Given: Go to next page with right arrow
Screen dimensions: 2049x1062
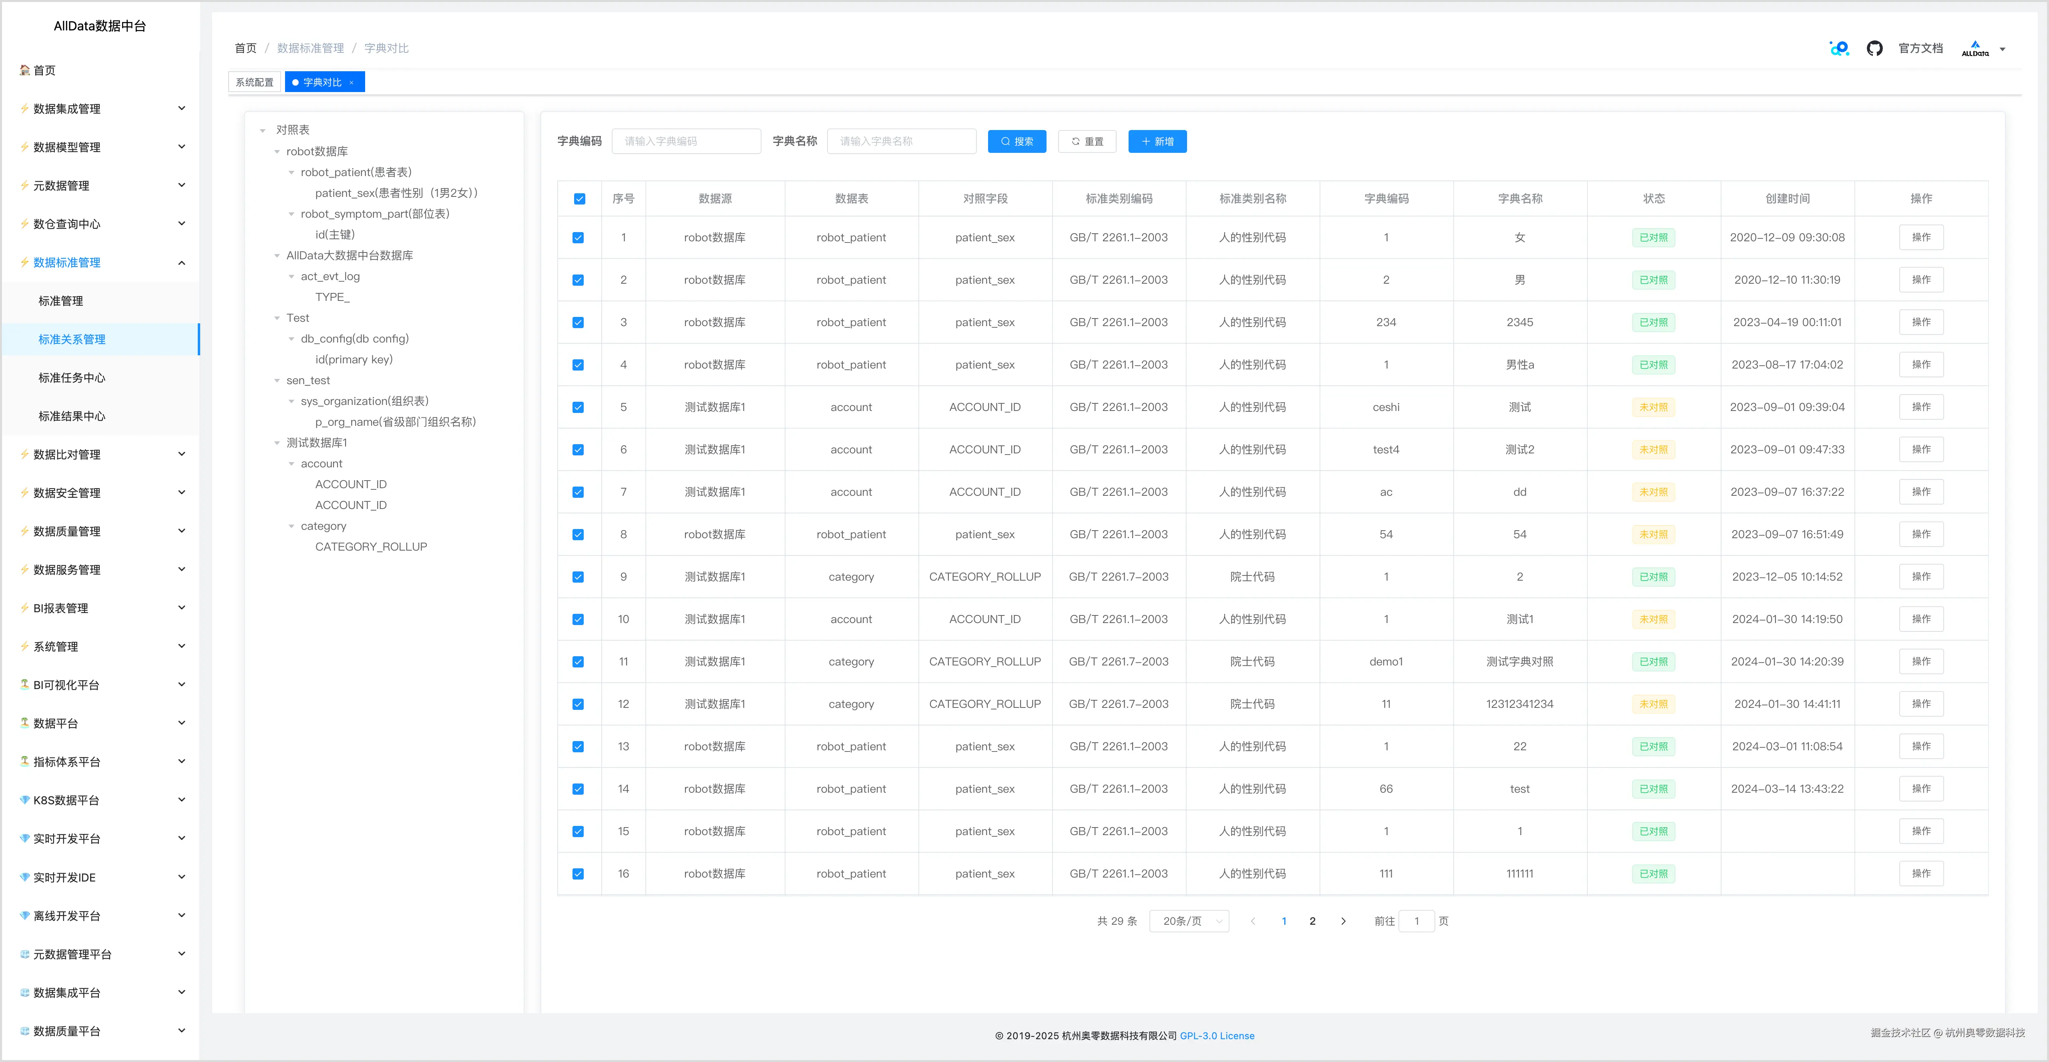Looking at the screenshot, I should [x=1344, y=921].
